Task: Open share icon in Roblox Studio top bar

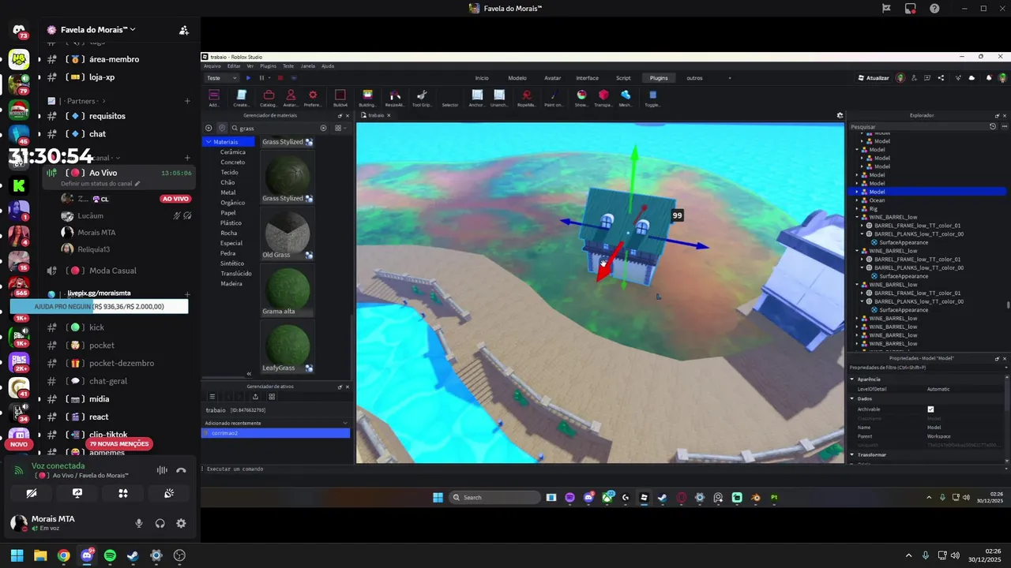Action: click(941, 78)
